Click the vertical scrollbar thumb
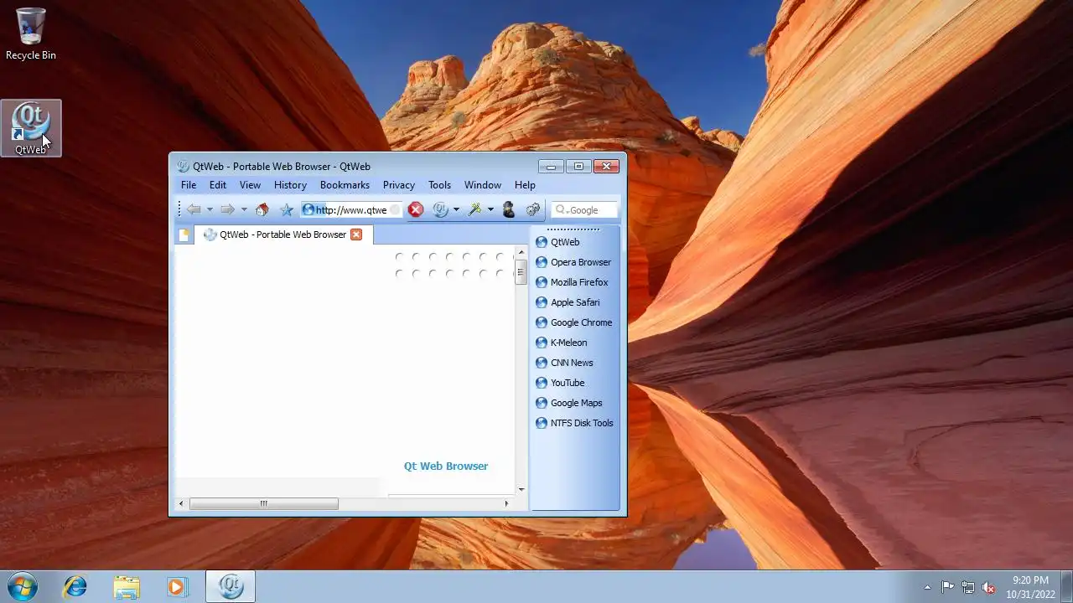The width and height of the screenshot is (1073, 603). tap(521, 271)
